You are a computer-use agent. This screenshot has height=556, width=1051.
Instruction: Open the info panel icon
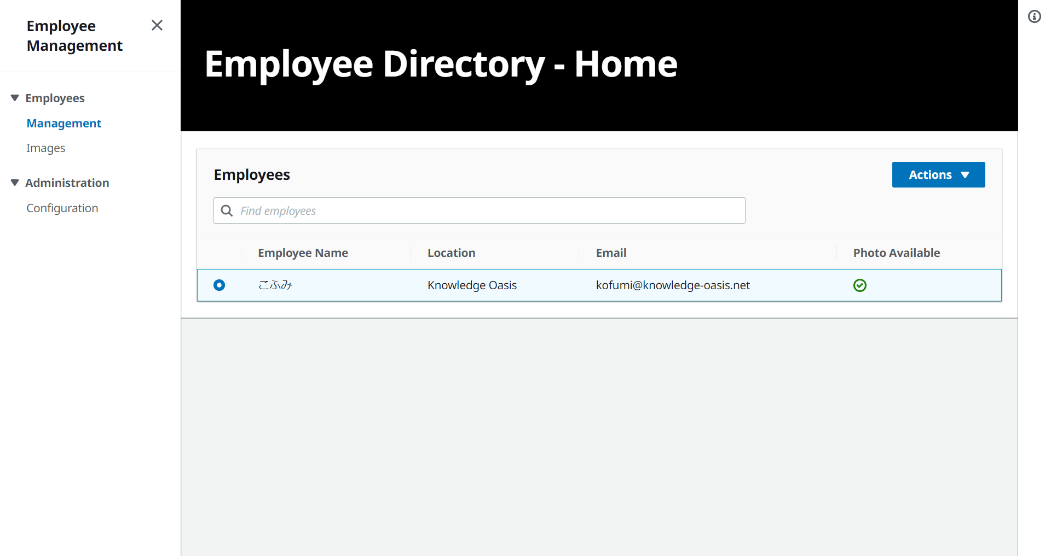[1034, 16]
